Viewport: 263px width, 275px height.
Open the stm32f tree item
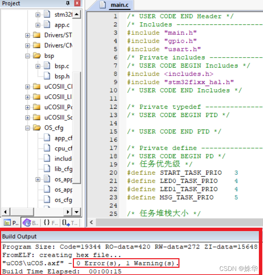(63, 14)
